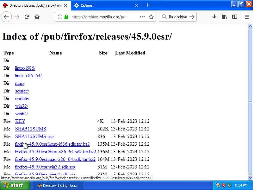This screenshot has height=190, width=253.
Task: Bookmark this page with the star
Action: [x=151, y=17]
